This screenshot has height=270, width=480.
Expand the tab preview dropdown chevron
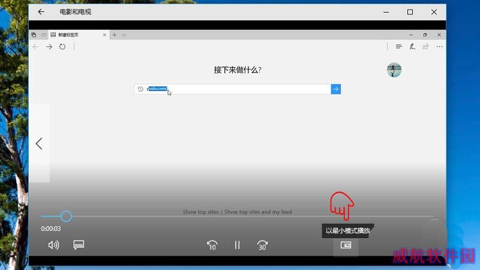point(124,35)
